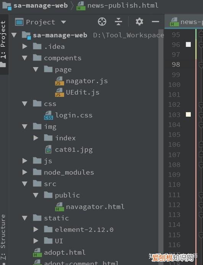Click white color swatch on line 96
Image resolution: width=203 pixels, height=265 pixels.
(x=188, y=45)
